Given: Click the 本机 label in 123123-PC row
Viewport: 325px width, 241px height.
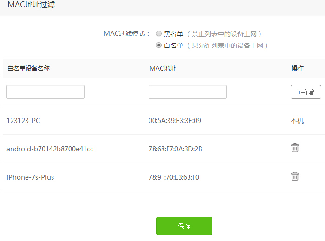Looking at the screenshot, I should (297, 121).
